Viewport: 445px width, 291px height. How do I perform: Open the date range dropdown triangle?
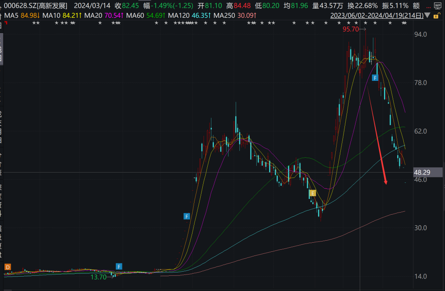tap(427, 16)
